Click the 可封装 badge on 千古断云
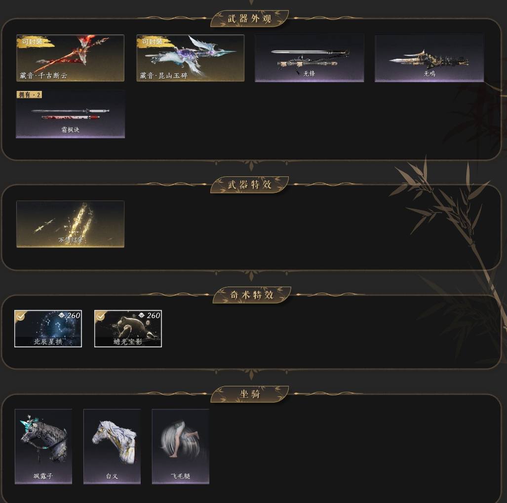This screenshot has height=503, width=507. pos(32,42)
